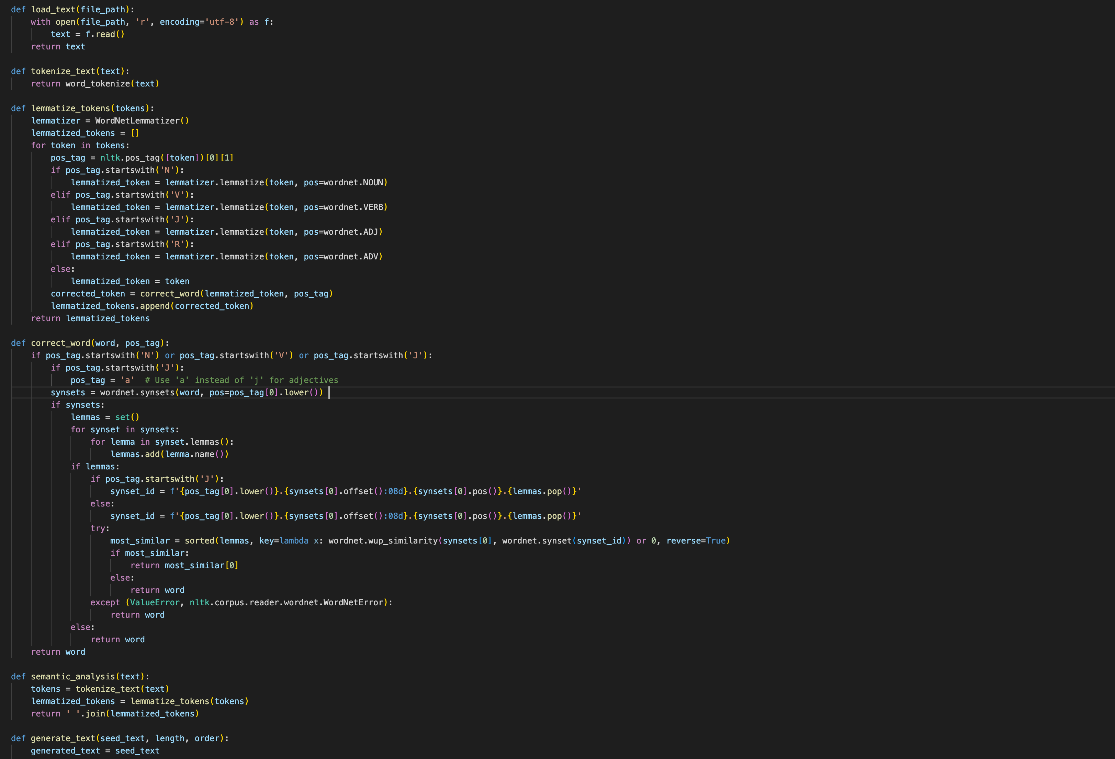This screenshot has height=759, width=1115.
Task: Click the 'for synset in synsets:' line
Action: click(x=125, y=430)
